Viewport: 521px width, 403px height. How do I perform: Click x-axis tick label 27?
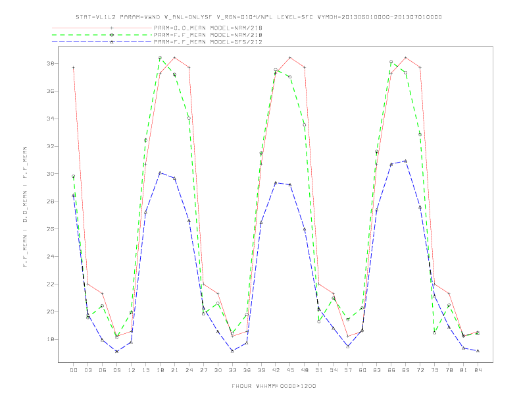click(203, 370)
